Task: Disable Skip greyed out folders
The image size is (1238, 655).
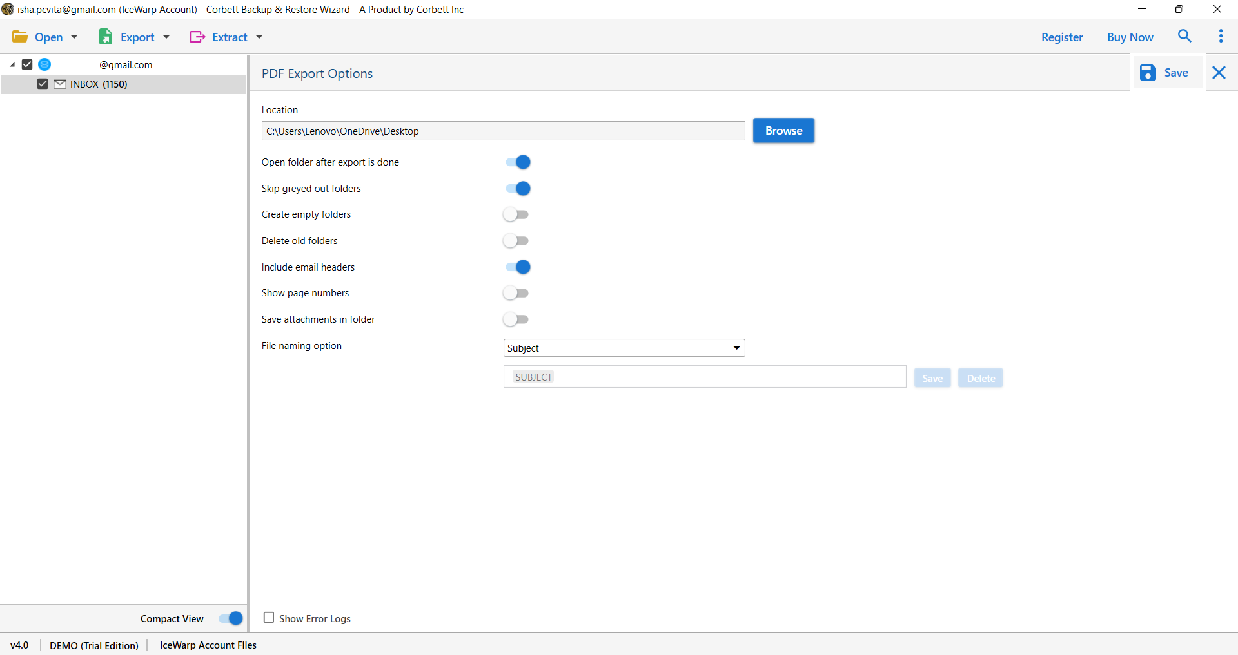Action: (x=517, y=189)
